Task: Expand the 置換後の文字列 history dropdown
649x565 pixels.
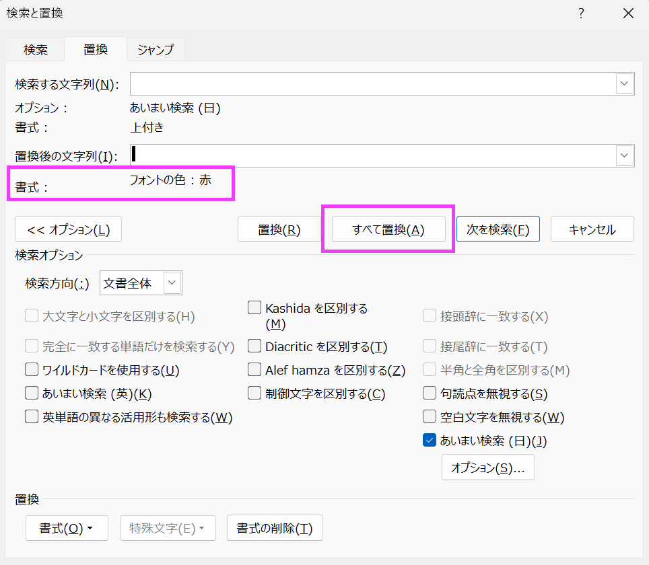Action: (x=625, y=155)
